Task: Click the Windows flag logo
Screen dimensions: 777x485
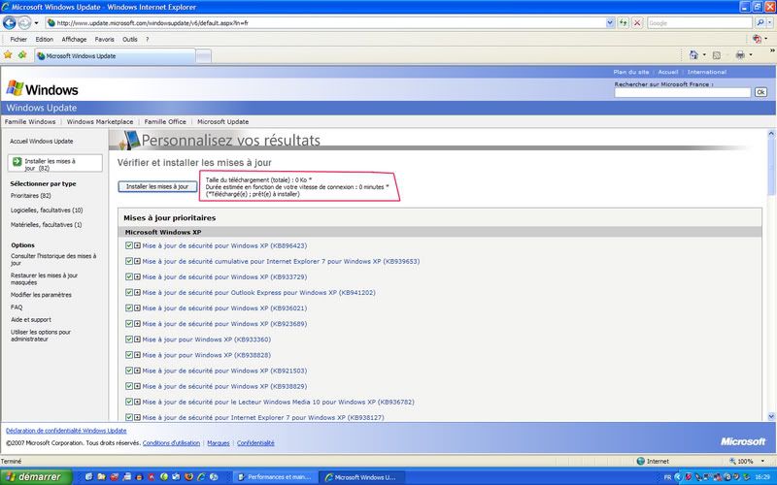Action: (15, 88)
